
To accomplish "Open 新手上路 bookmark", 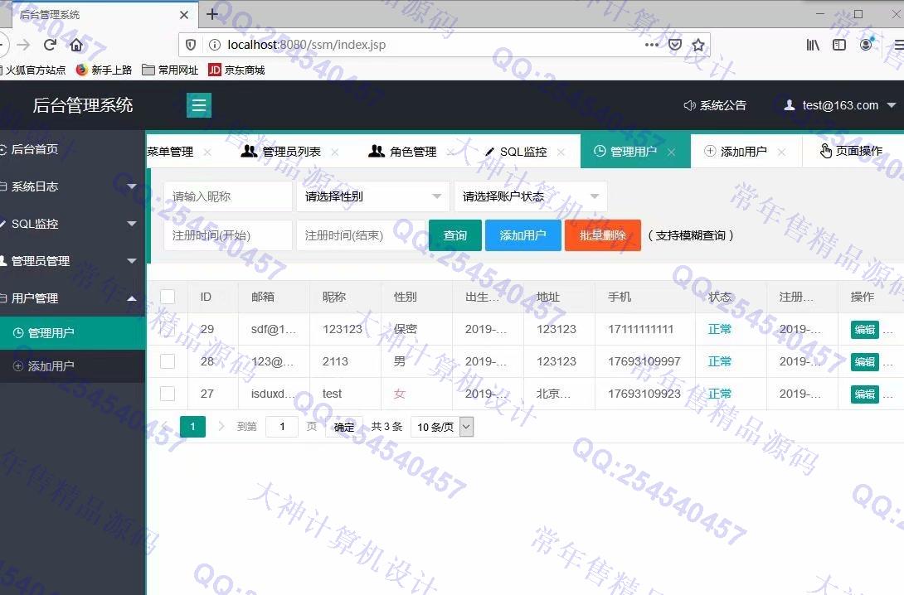I will (104, 70).
